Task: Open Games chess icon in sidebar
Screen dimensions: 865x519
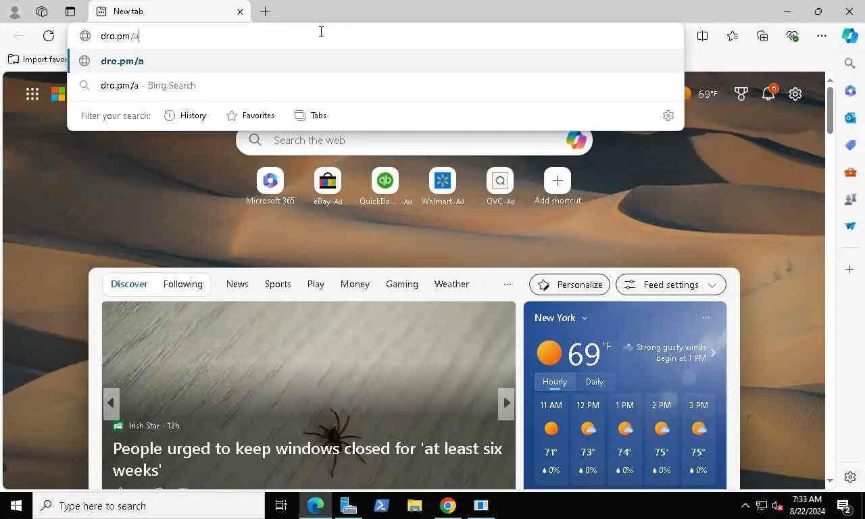Action: (x=850, y=199)
